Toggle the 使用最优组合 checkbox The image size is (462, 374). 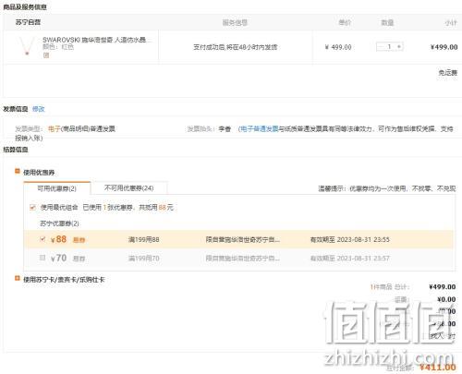32,207
